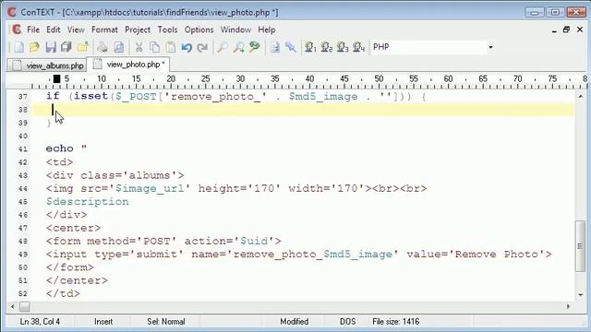Click 'Ln 38, Col 4' in status bar

click(40, 322)
